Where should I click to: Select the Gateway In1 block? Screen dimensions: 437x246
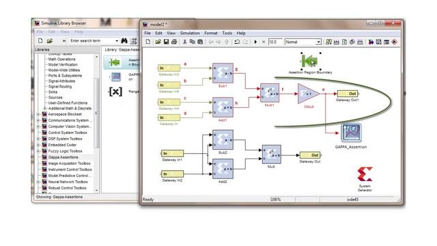click(x=172, y=153)
